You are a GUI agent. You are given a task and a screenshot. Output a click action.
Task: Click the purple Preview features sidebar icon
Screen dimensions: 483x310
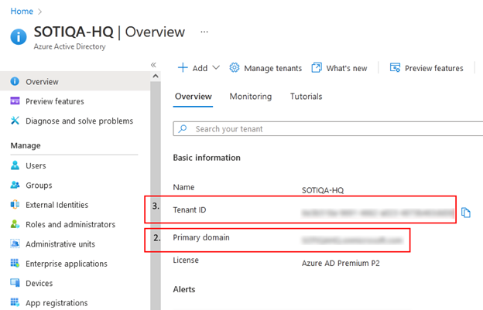point(15,100)
